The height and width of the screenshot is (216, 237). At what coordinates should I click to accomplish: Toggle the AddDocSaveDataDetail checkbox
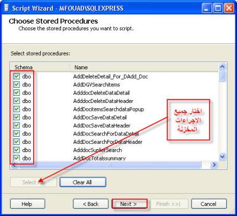17,117
